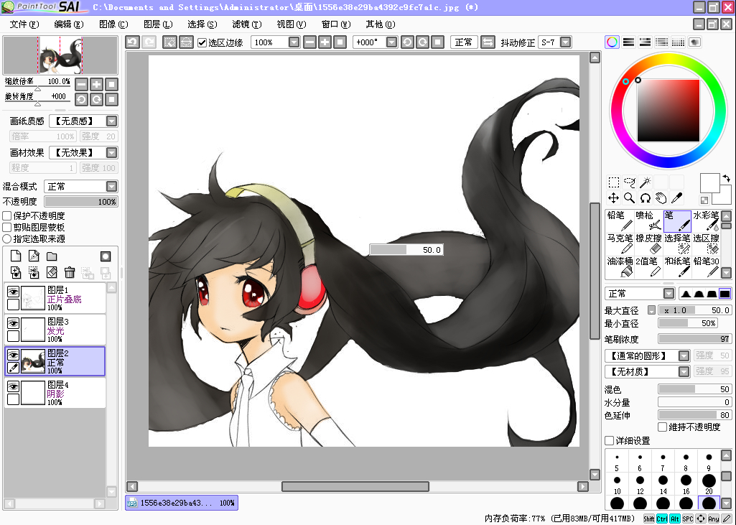
Task: Adjust the 笔刷浓度 density slider
Action: [694, 339]
